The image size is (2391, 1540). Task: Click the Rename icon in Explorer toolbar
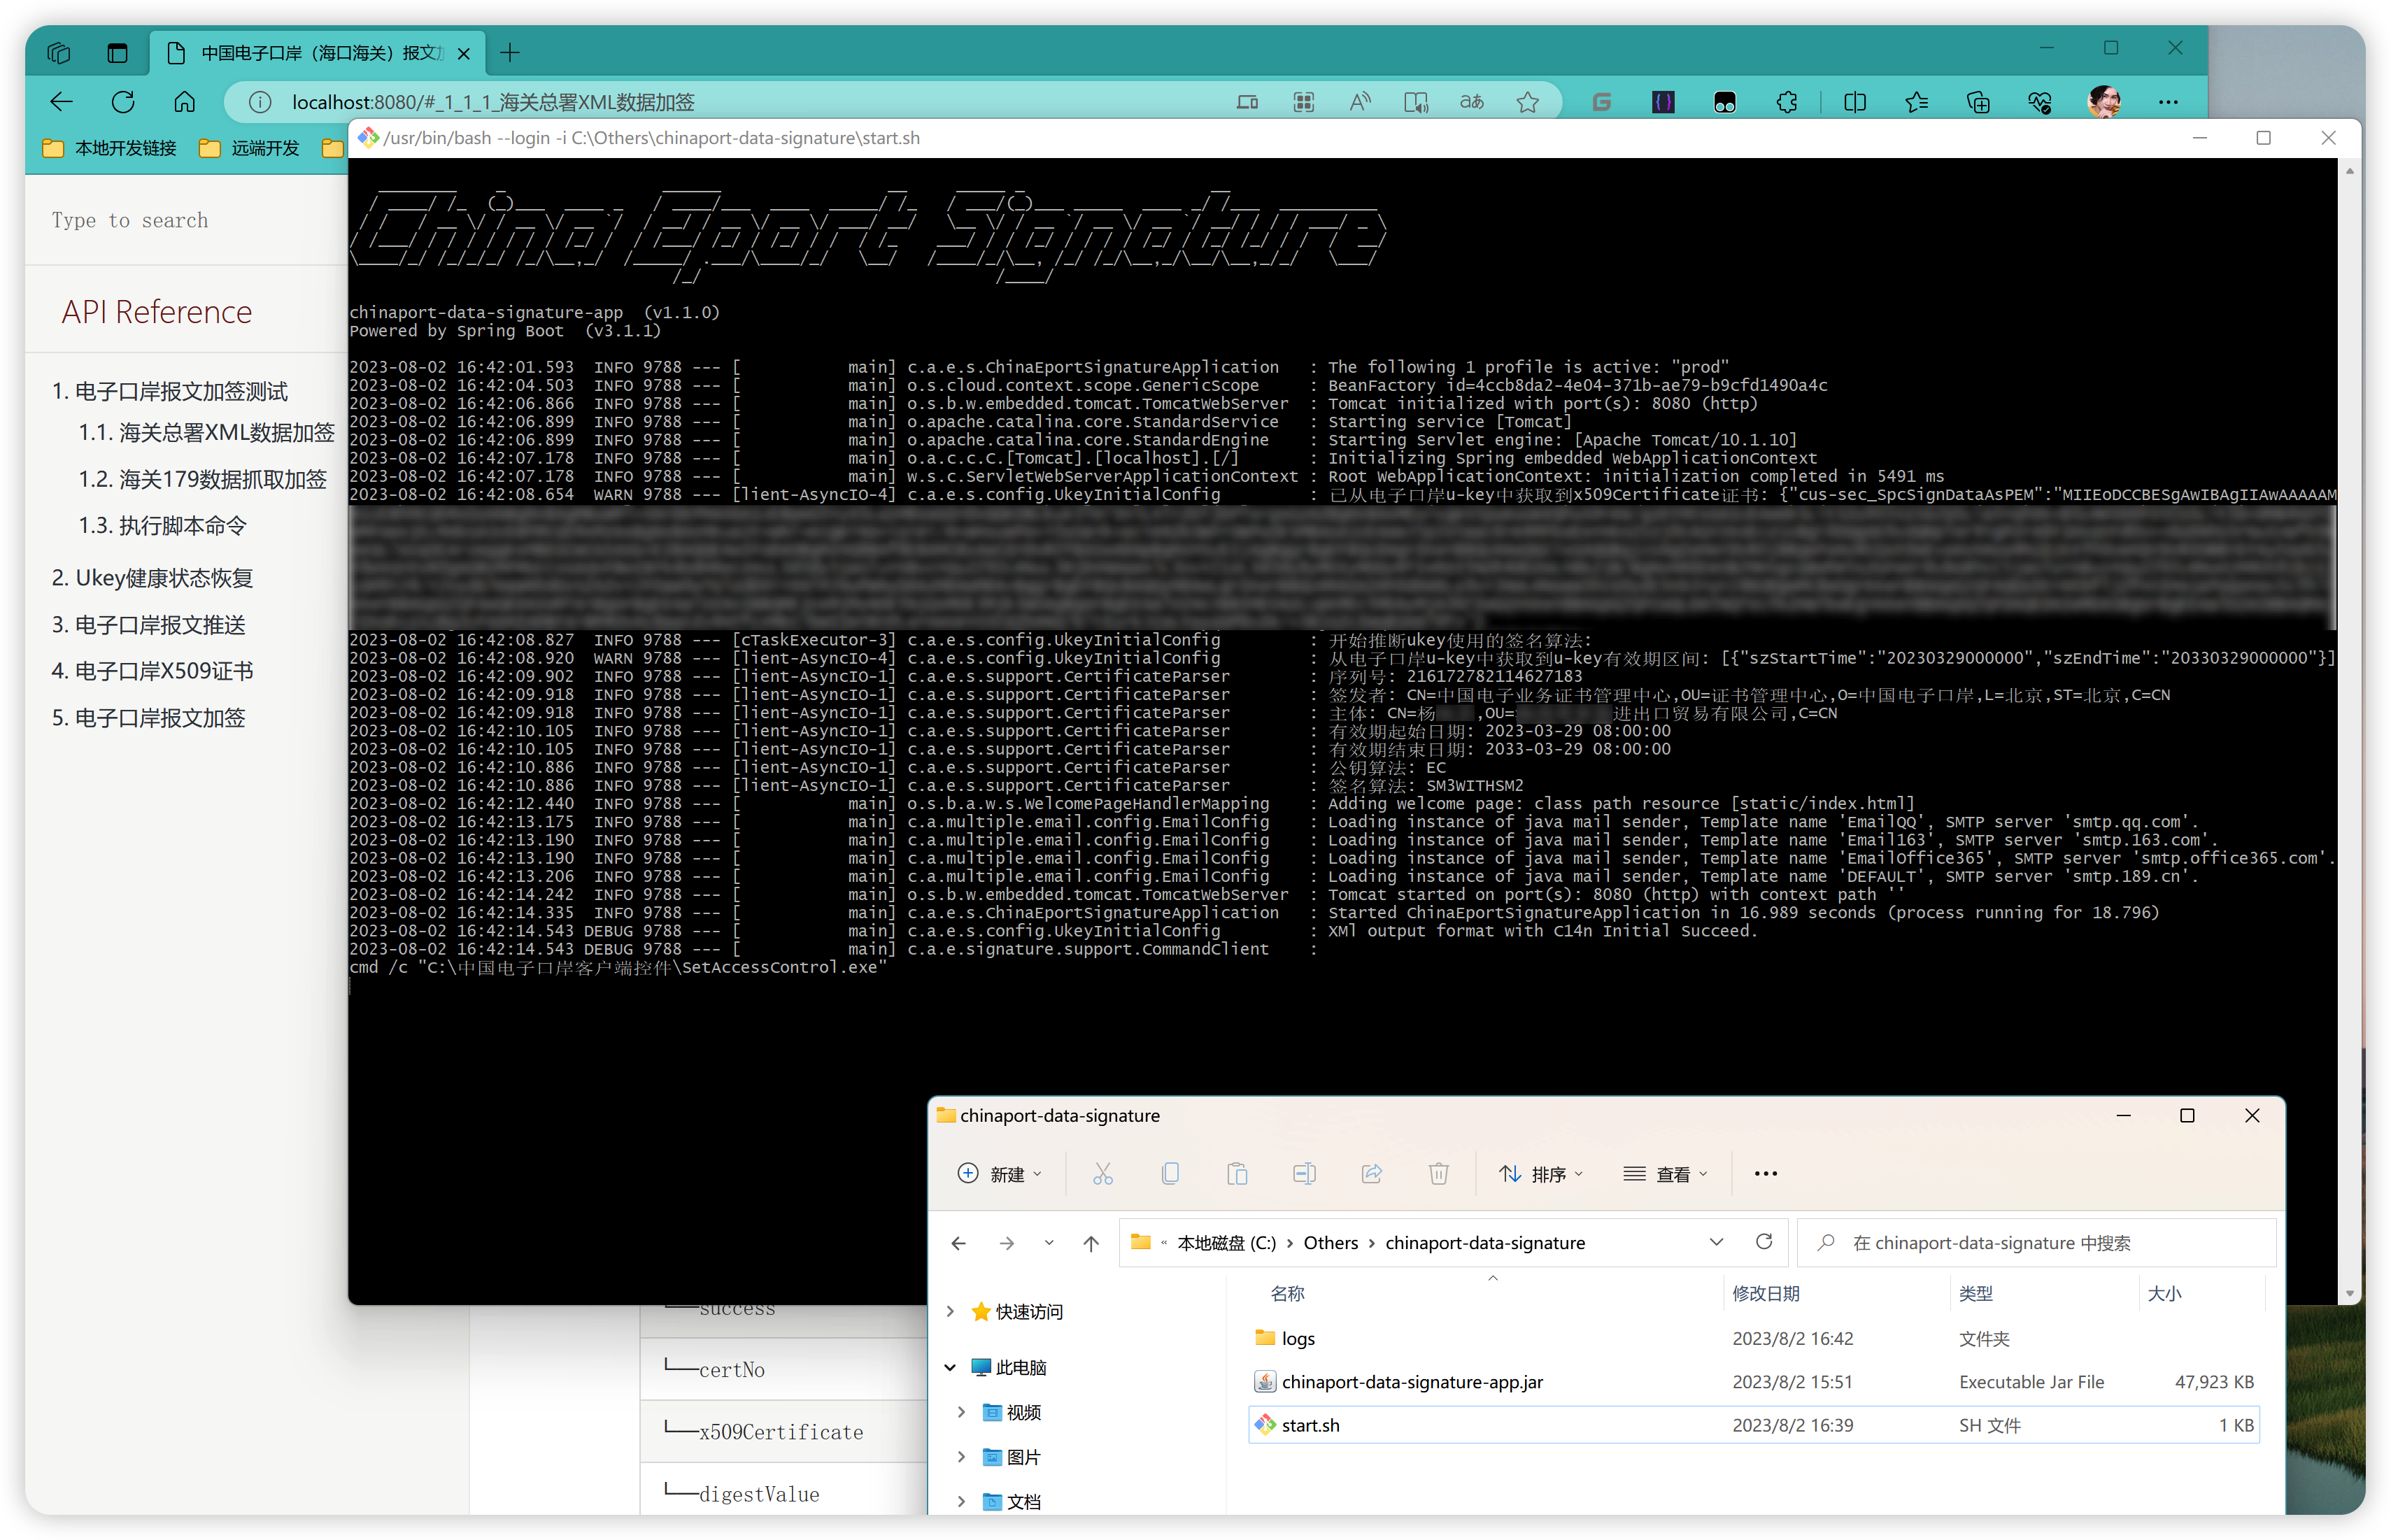click(x=1304, y=1174)
